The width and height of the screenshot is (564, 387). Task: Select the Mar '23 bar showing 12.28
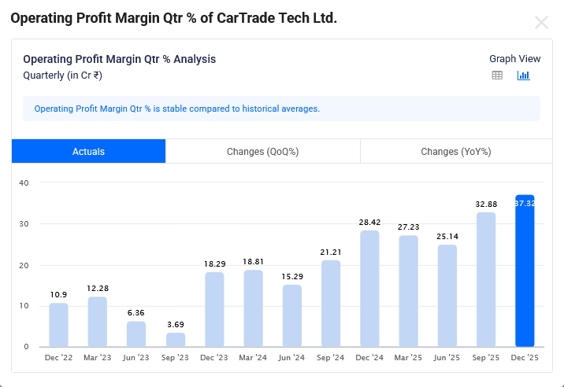[97, 322]
